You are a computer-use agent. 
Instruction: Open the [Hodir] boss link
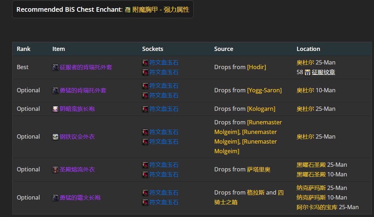[x=256, y=67]
